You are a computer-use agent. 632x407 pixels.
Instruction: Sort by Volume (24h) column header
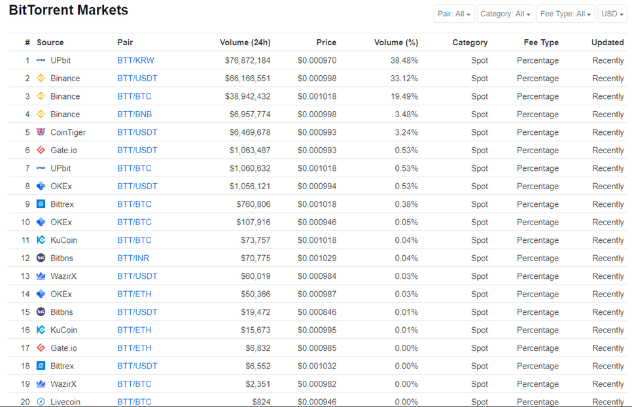tap(245, 43)
